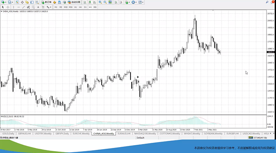Image resolution: width=276 pixels, height=153 pixels.
Task: Select the crosshair tool
Action: pos(8,7)
